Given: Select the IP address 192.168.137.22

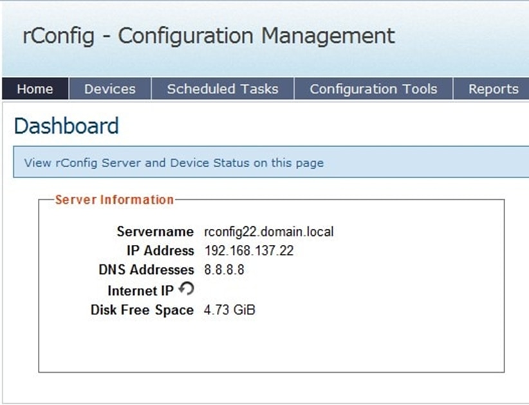Looking at the screenshot, I should [x=249, y=251].
